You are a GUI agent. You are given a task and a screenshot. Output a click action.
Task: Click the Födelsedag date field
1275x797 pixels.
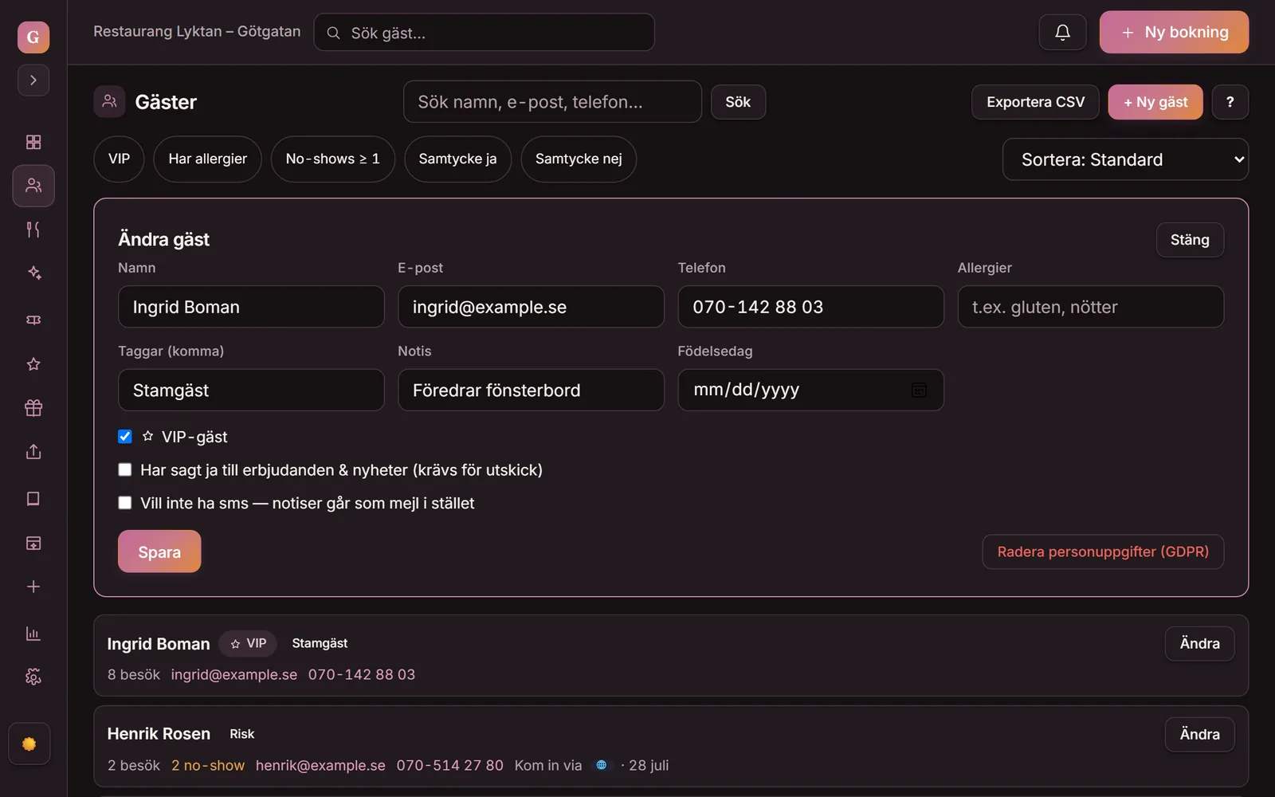(810, 390)
